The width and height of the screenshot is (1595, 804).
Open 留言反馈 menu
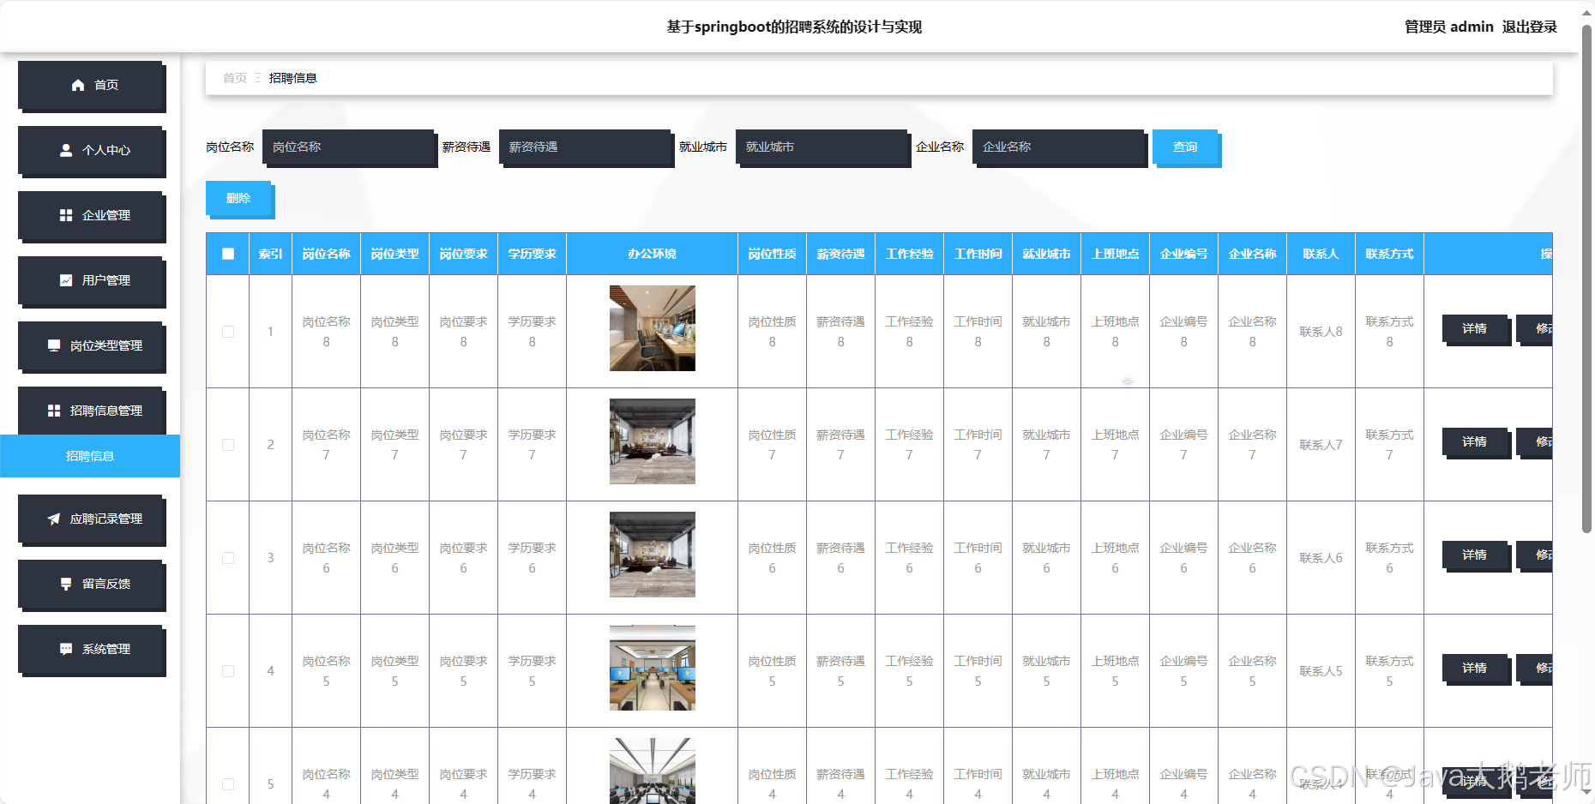pyautogui.click(x=91, y=584)
